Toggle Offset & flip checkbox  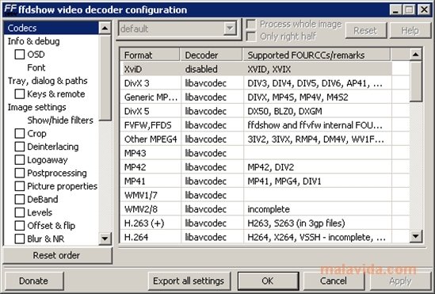pyautogui.click(x=20, y=226)
